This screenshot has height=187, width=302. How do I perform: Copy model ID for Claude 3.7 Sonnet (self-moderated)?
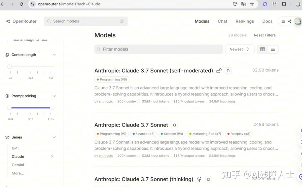pyautogui.click(x=228, y=71)
